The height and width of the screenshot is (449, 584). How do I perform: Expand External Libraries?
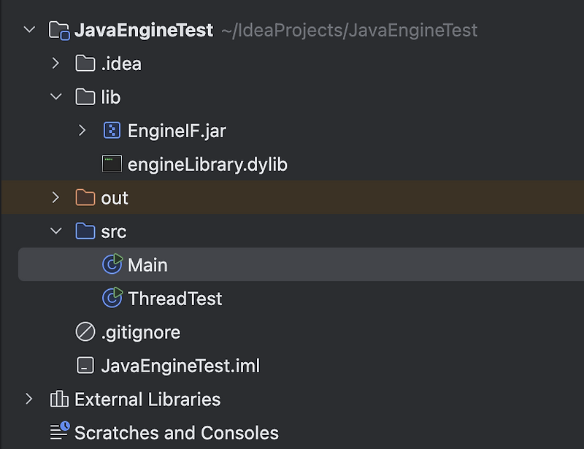(29, 399)
